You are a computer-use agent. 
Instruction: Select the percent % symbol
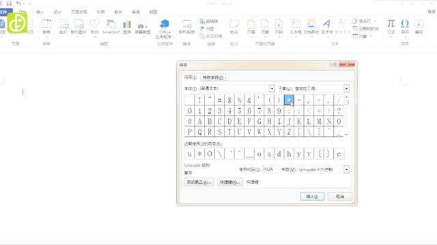(240, 100)
